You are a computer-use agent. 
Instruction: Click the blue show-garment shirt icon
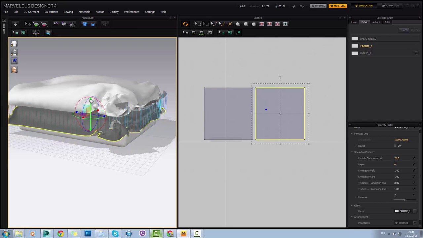pos(85,24)
